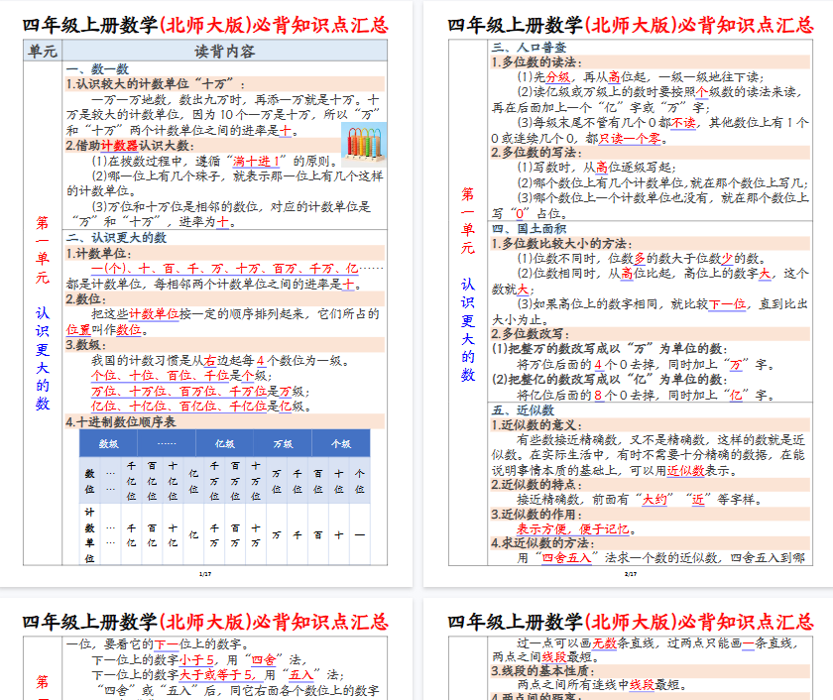The width and height of the screenshot is (833, 700).
Task: Click the page 3 document title
Action: coord(205,623)
